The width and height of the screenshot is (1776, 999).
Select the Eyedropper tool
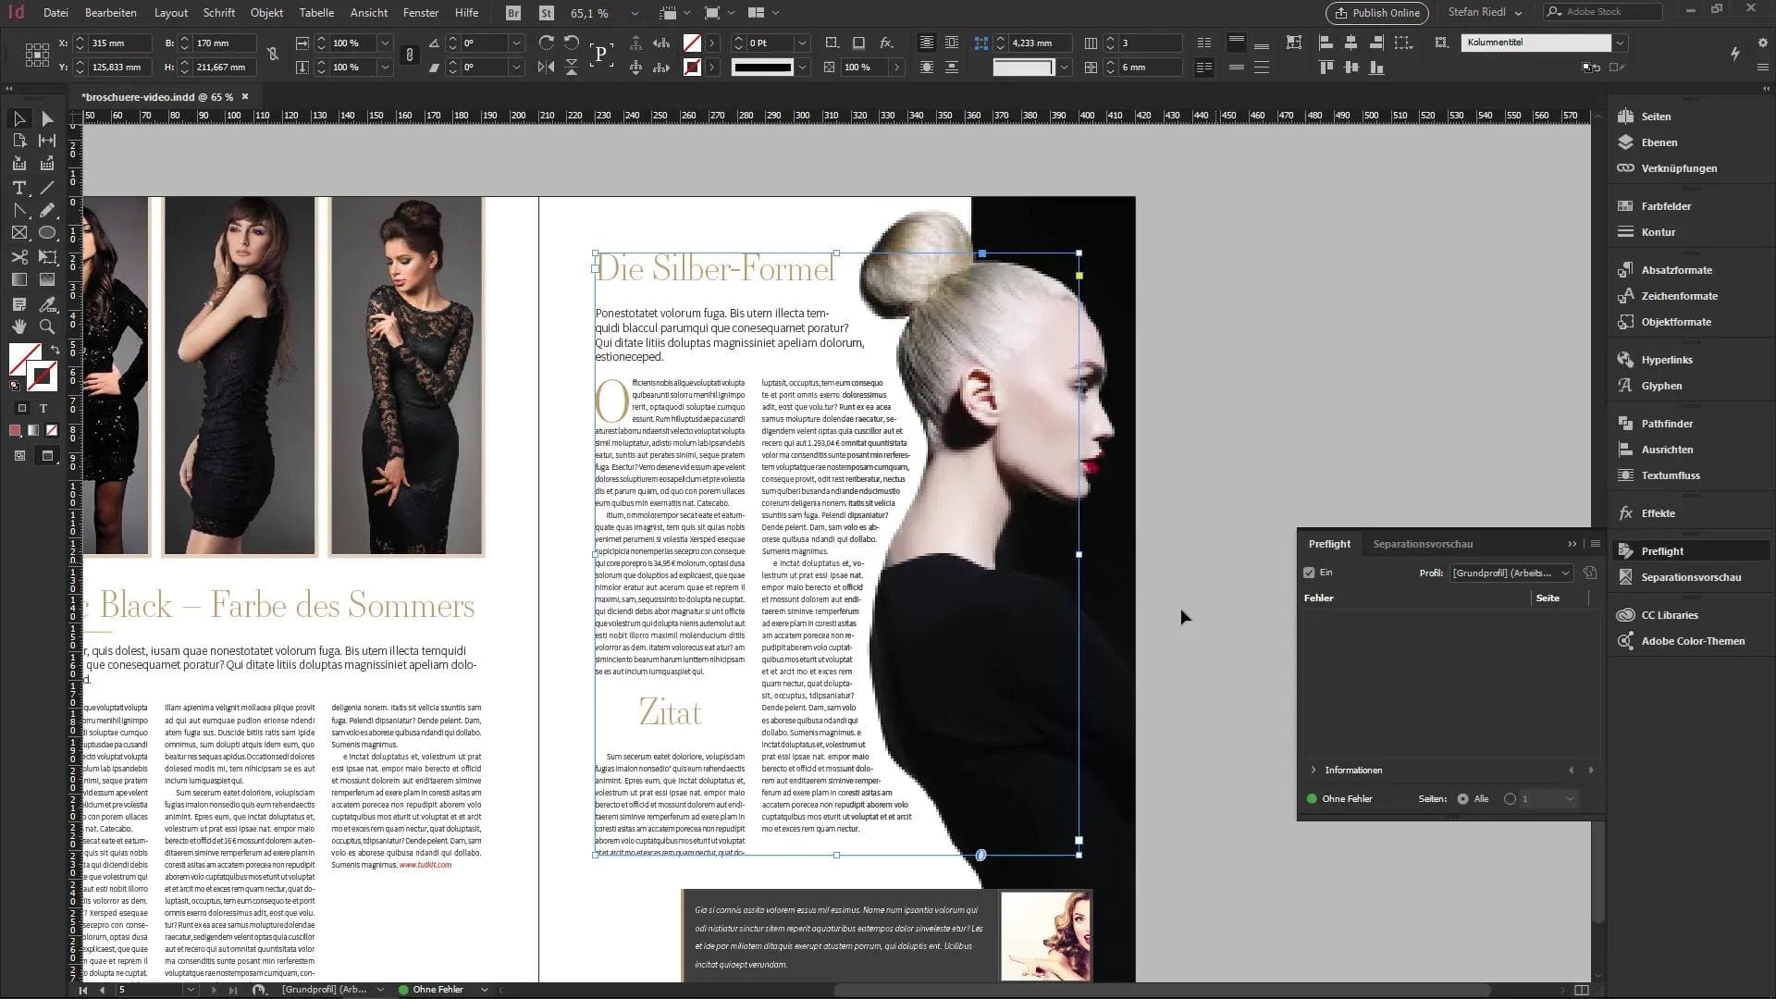point(47,303)
